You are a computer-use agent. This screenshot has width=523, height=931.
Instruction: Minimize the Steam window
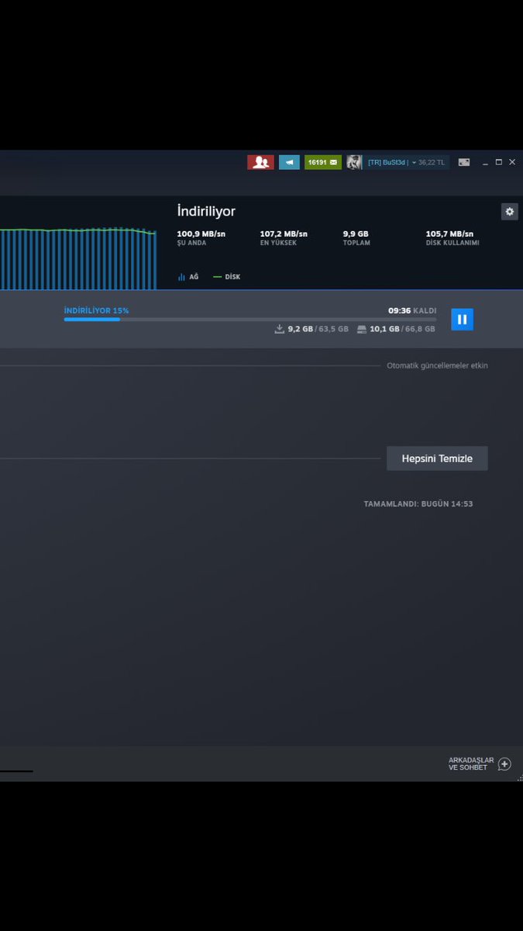pos(485,162)
